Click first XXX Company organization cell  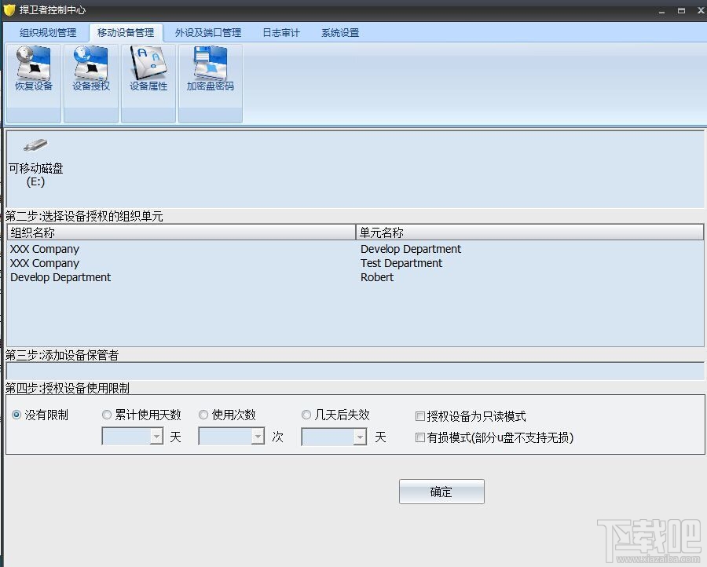tap(45, 249)
